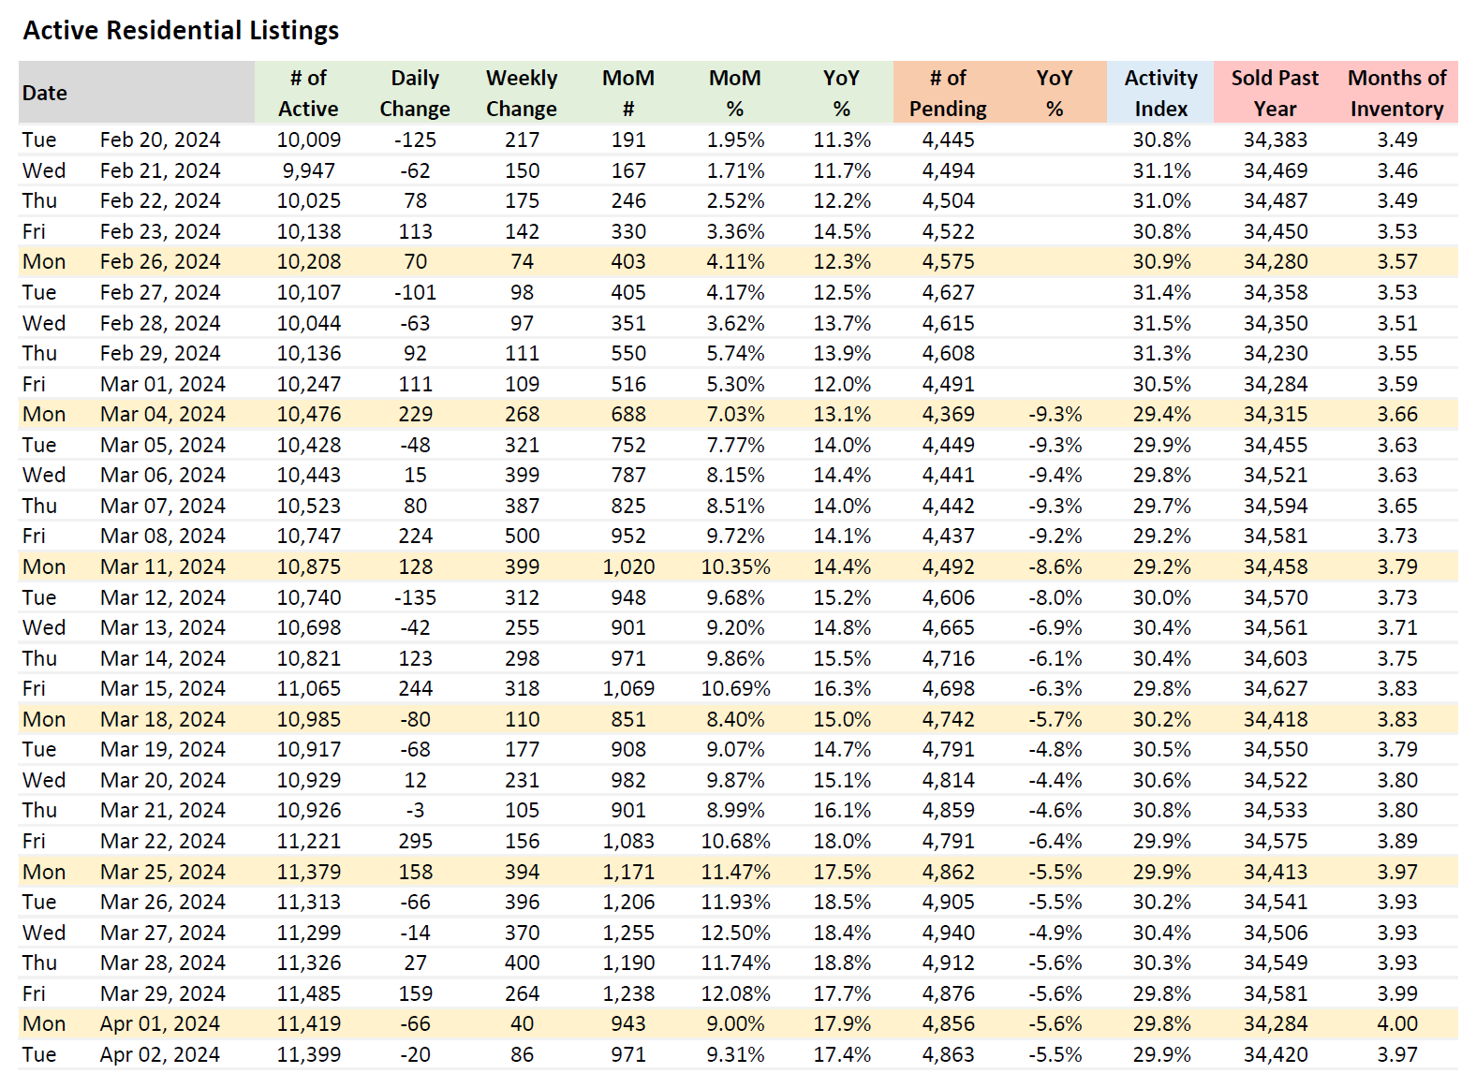
Task: Select the Mar 11, 2024 date cell
Action: [163, 567]
